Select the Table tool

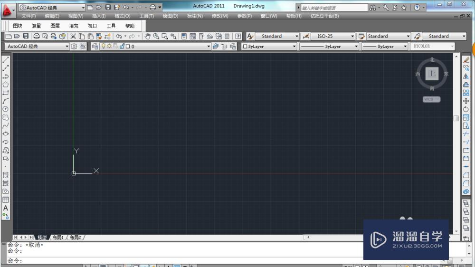point(5,200)
